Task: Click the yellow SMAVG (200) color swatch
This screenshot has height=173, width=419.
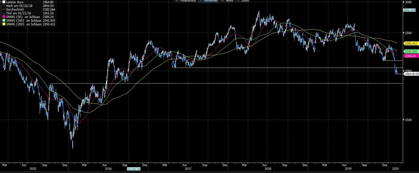Action: [4, 25]
